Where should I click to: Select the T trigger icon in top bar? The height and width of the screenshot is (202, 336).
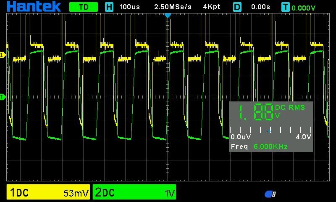tap(286, 7)
